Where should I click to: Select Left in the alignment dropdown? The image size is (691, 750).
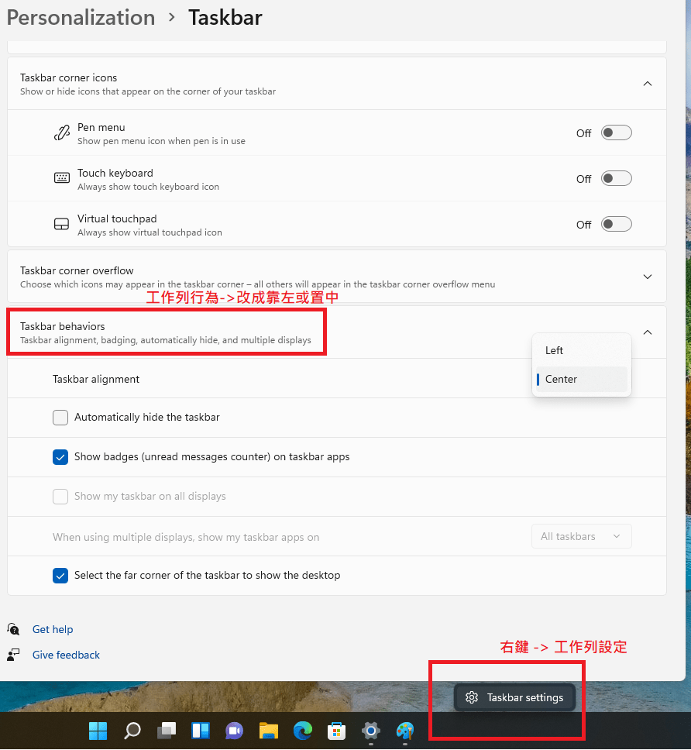pos(581,350)
